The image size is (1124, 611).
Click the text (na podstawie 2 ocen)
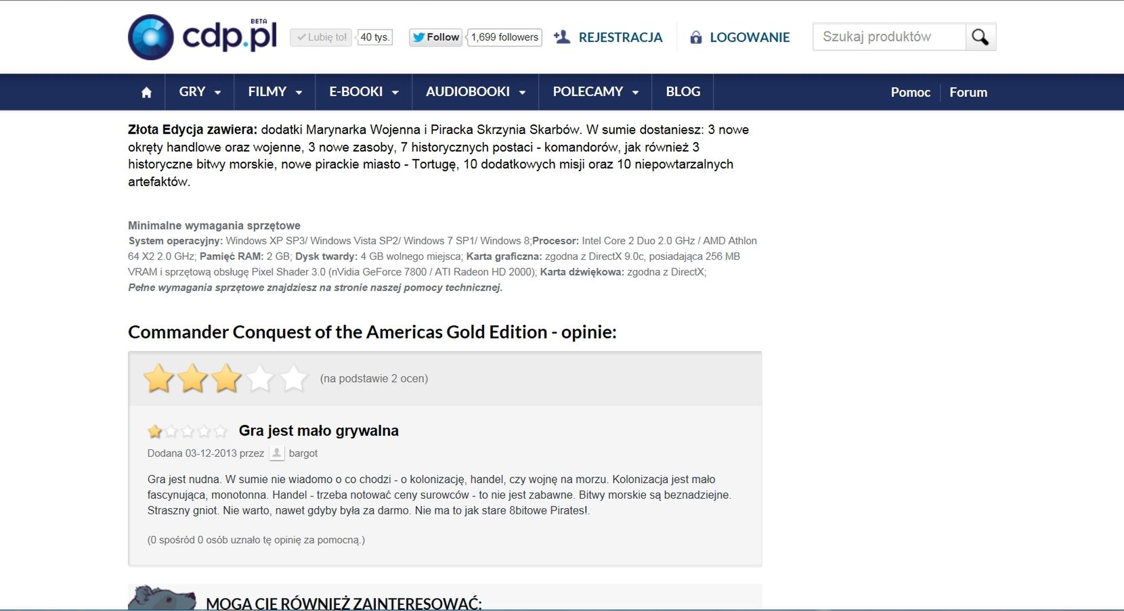point(374,378)
